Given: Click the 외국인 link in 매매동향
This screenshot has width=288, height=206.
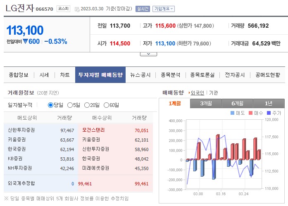Looking at the screenshot, I should point(198,93).
